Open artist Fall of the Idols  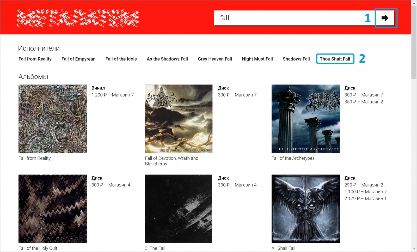pyautogui.click(x=121, y=59)
